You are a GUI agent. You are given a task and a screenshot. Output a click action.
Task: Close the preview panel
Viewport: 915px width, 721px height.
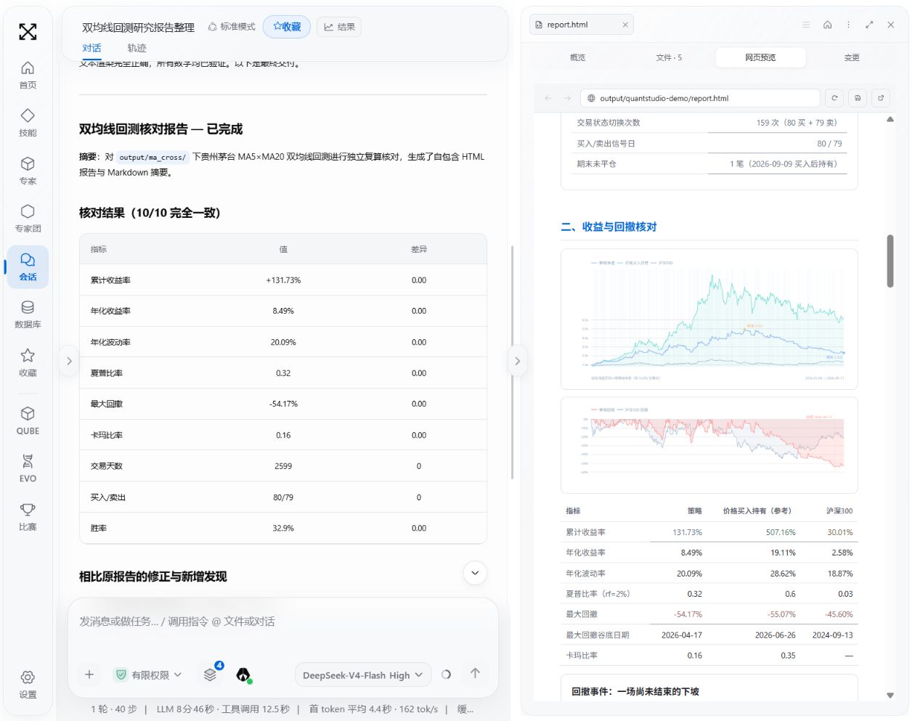890,24
